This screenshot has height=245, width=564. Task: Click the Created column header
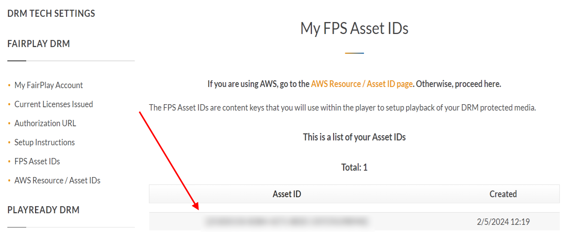[503, 194]
